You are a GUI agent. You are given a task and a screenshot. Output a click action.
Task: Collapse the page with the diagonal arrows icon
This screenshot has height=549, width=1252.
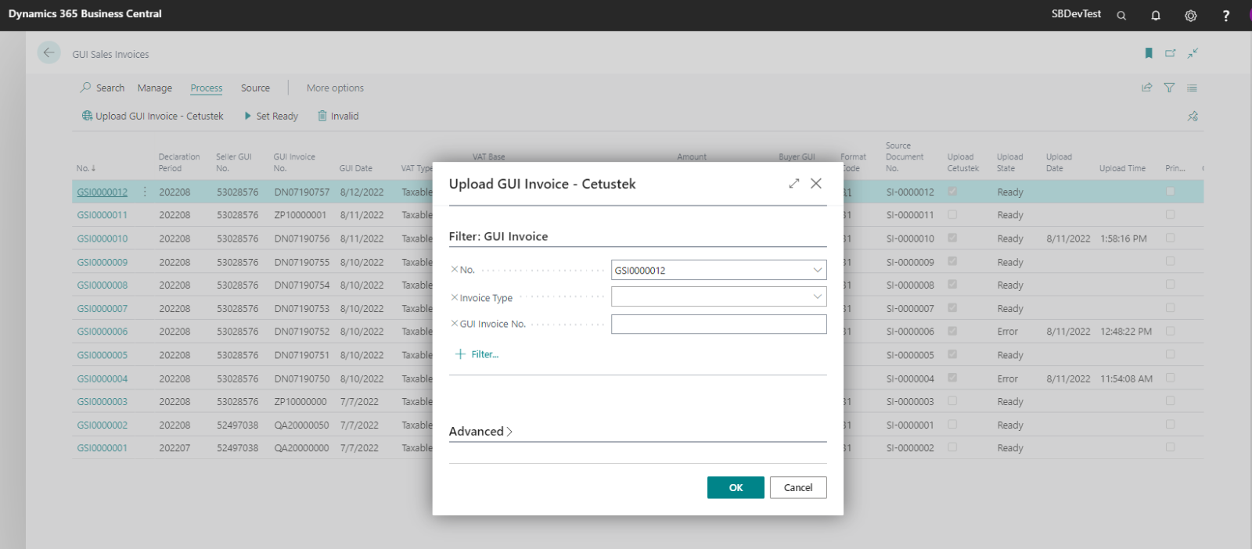click(1193, 53)
